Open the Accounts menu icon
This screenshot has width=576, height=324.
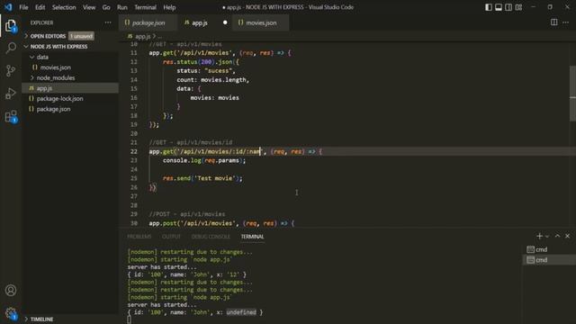(11, 290)
